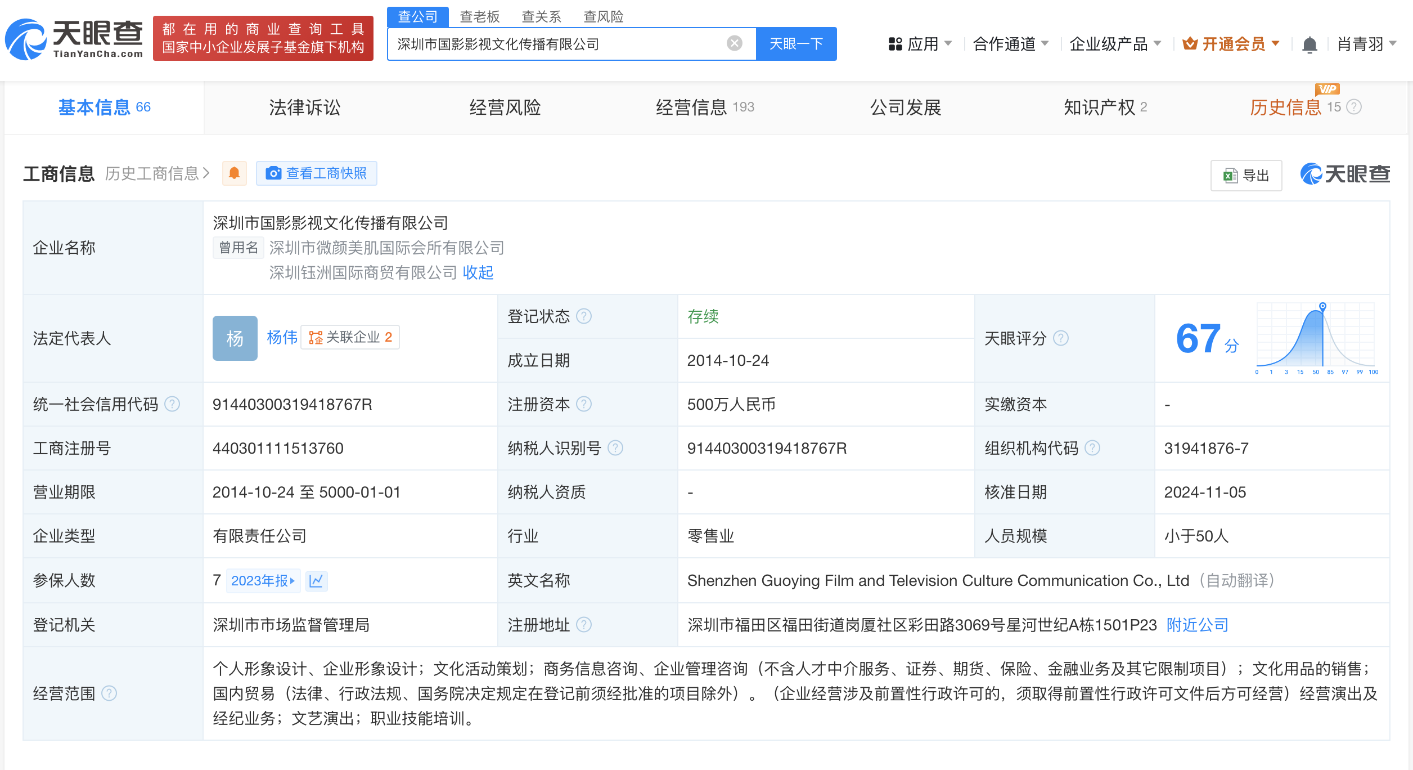Screen dimensions: 1413x770
Task: Click 查看工商快照 button
Action: click(x=317, y=173)
